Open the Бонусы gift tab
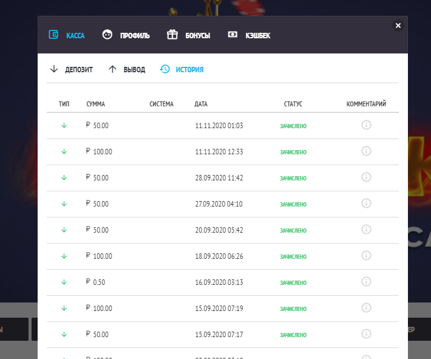The height and width of the screenshot is (359, 431). pyautogui.click(x=189, y=35)
